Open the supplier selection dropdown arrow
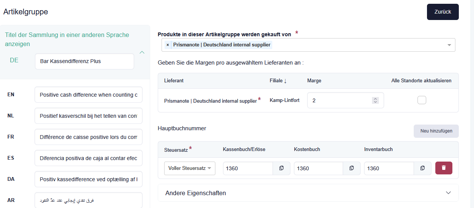The height and width of the screenshot is (208, 474). coord(449,45)
